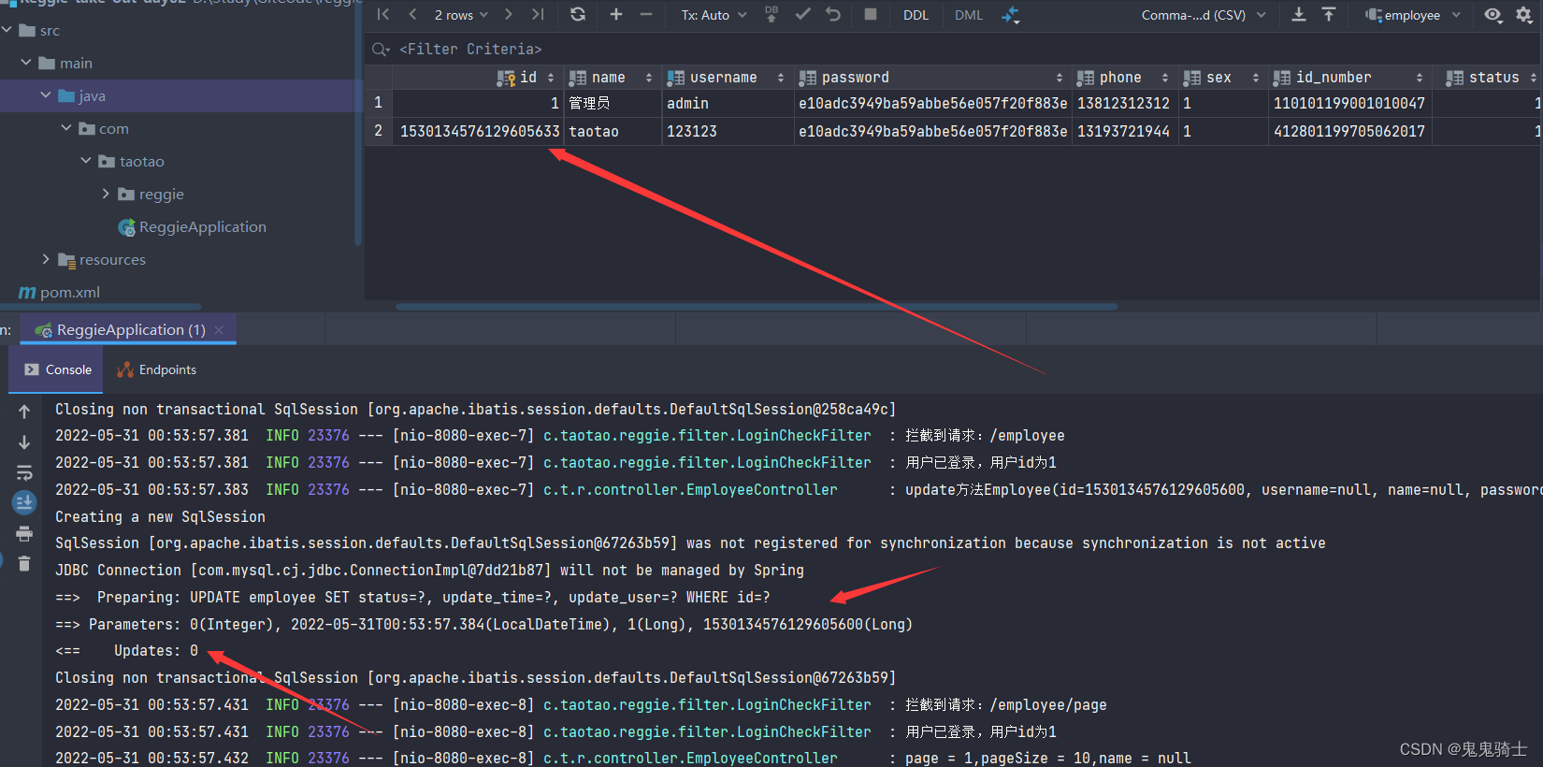Open the compare data icon menu

[x=1011, y=15]
